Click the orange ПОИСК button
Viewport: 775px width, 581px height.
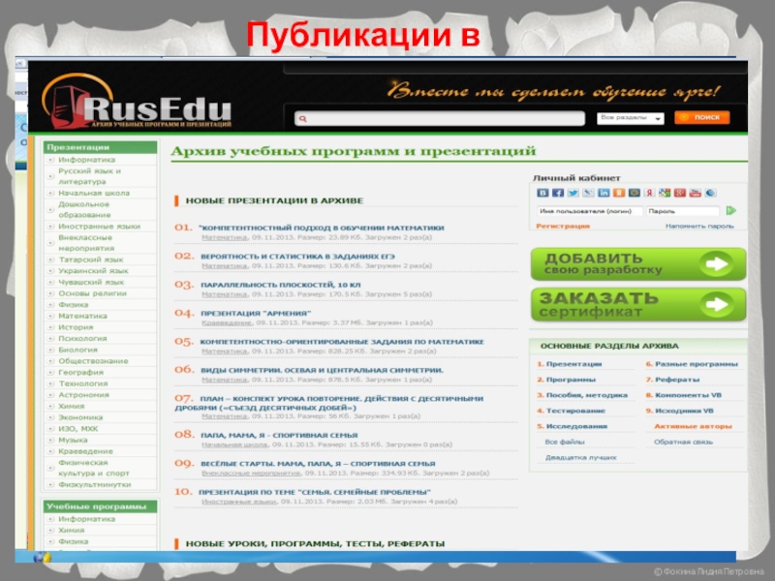pos(701,117)
